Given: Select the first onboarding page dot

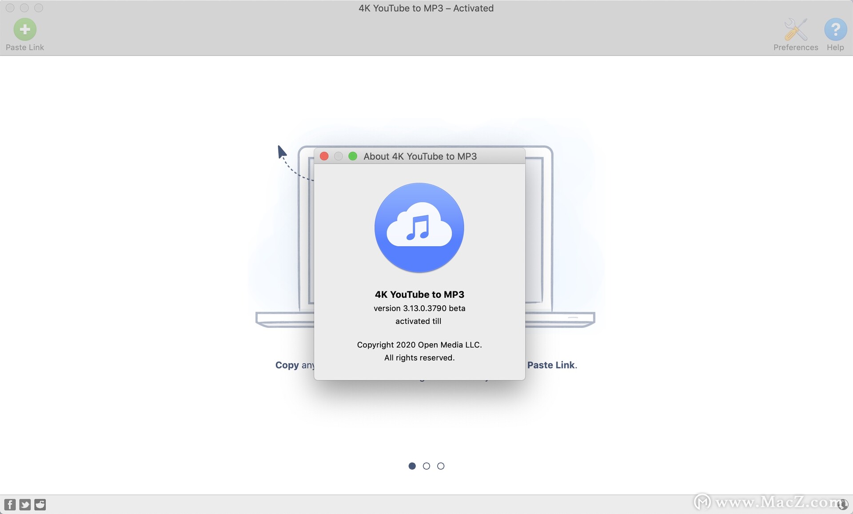Looking at the screenshot, I should pyautogui.click(x=412, y=466).
